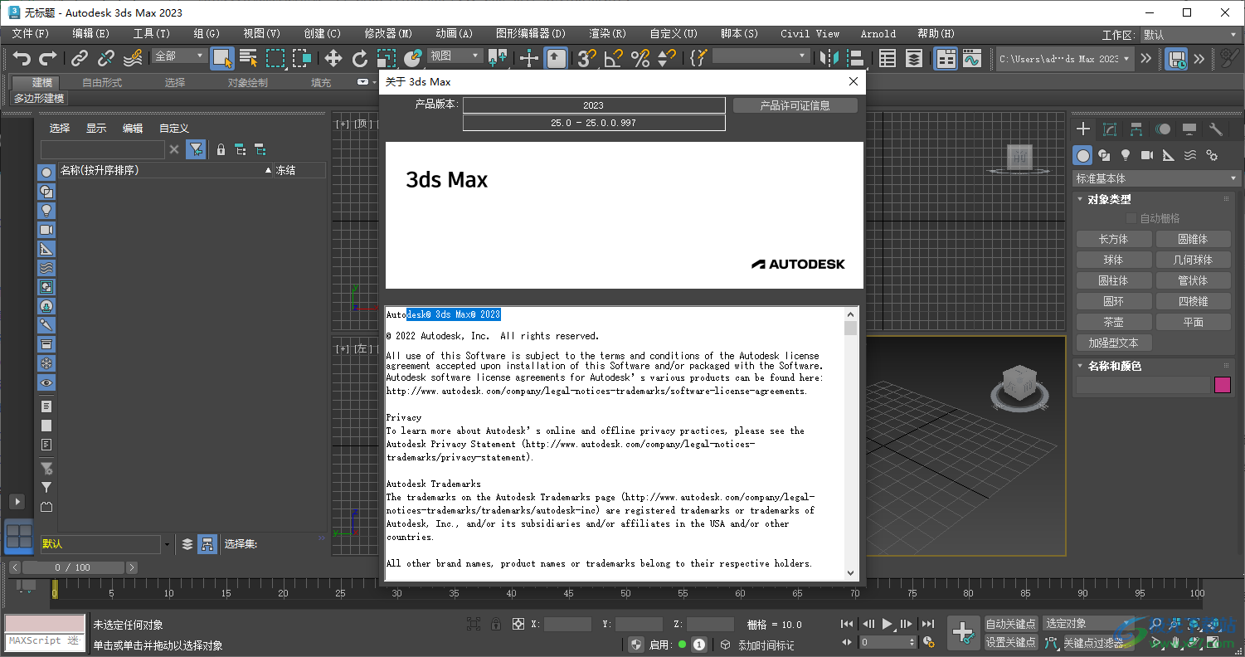Click the 圆柱体 primitive button
The image size is (1245, 657).
(x=1114, y=280)
